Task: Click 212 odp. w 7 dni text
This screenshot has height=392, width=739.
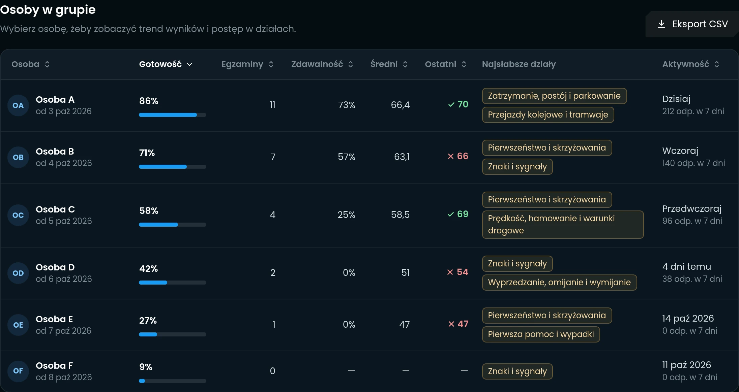Action: (x=693, y=111)
